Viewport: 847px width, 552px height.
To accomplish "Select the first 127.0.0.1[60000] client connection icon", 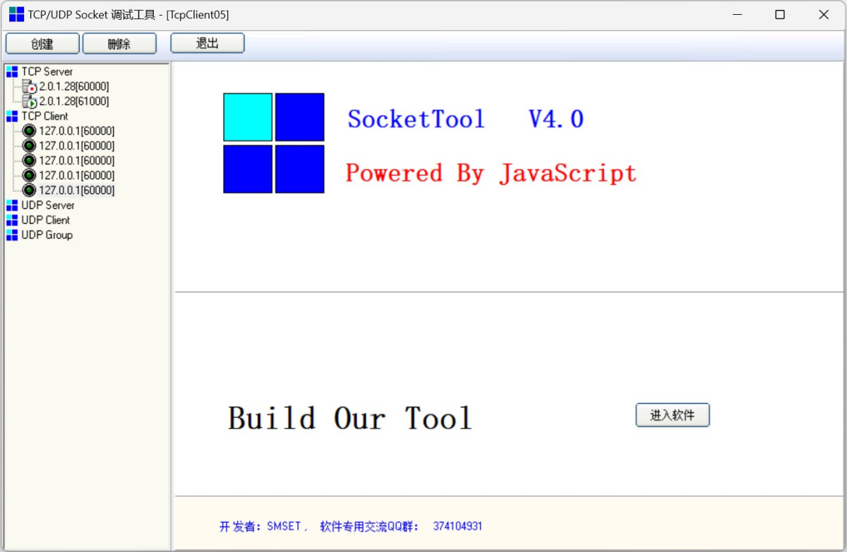I will click(x=28, y=131).
